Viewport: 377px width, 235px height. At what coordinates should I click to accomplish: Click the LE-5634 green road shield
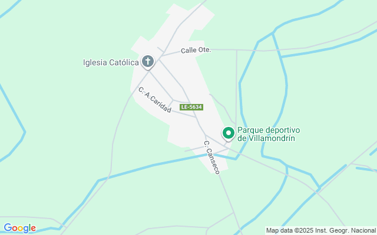click(191, 107)
